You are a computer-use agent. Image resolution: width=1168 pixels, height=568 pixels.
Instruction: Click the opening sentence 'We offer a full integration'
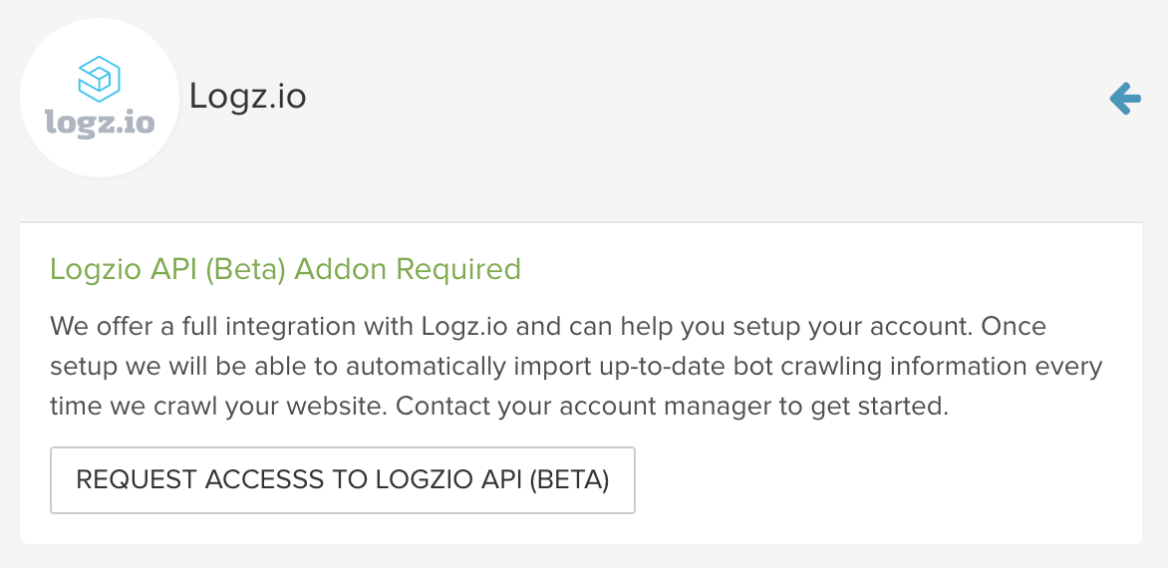pos(177,327)
